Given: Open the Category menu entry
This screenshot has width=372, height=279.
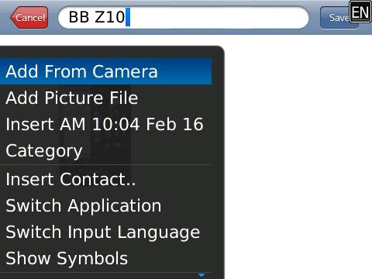Looking at the screenshot, I should (x=105, y=151).
